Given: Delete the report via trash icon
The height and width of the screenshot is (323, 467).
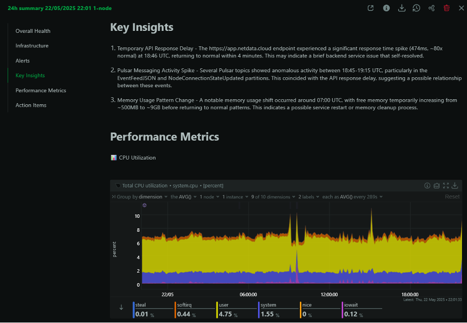Looking at the screenshot, I should 447,8.
